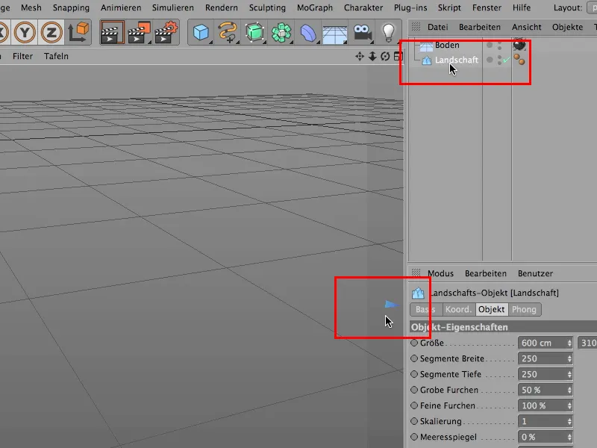Click the Object Manager grip handle
Viewport: 597px width, 448px height.
click(x=416, y=27)
